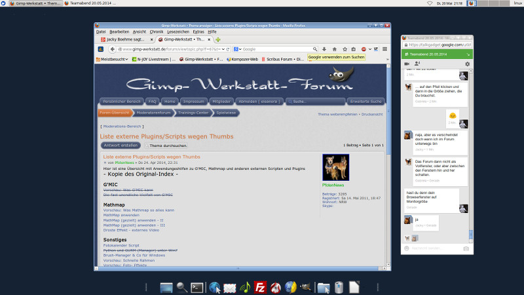Open FileZilla from dock
The image size is (524, 295).
coord(260,287)
